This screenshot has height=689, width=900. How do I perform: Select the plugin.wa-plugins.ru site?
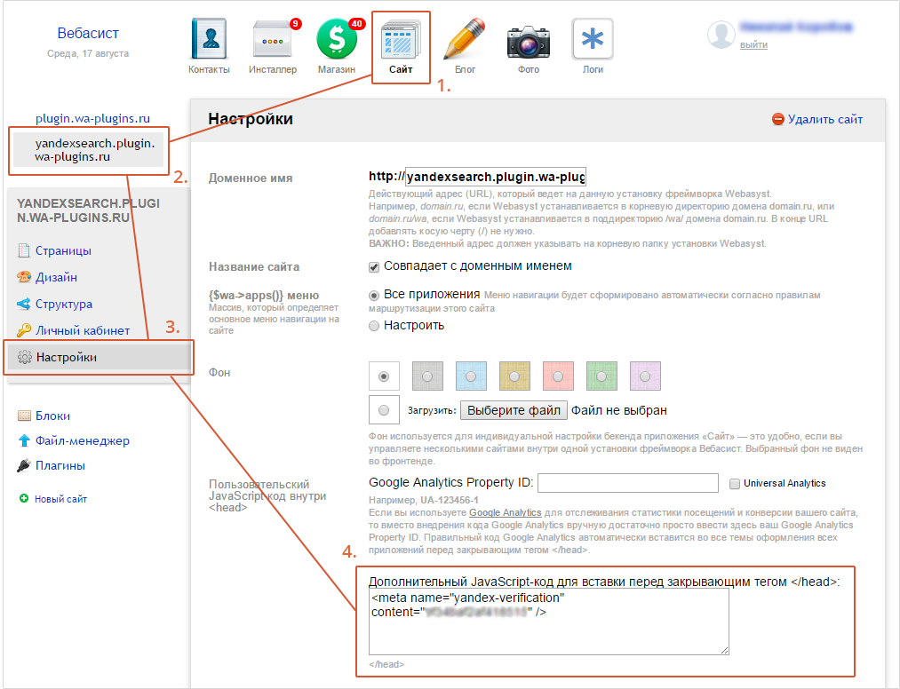[x=92, y=118]
